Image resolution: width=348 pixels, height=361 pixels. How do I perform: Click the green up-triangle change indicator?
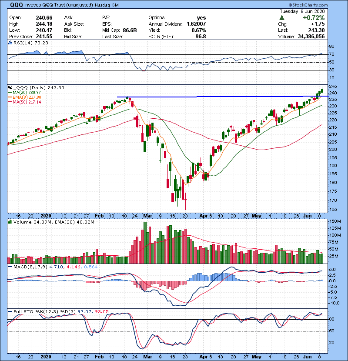click(282, 18)
